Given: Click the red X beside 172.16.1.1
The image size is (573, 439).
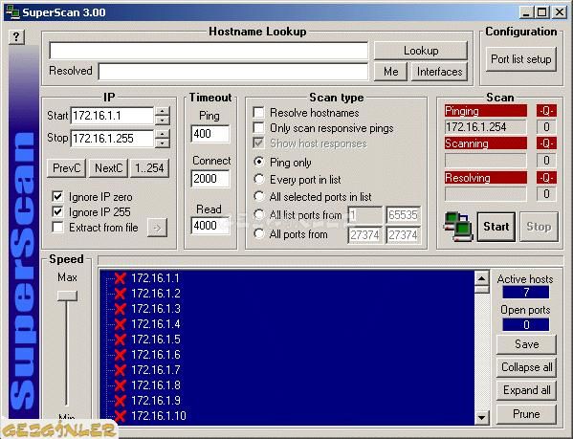Looking at the screenshot, I should [120, 278].
